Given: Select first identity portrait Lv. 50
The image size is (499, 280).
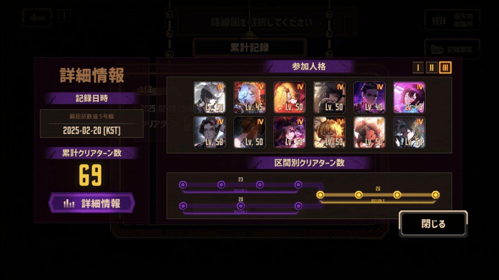Looking at the screenshot, I should (210, 97).
